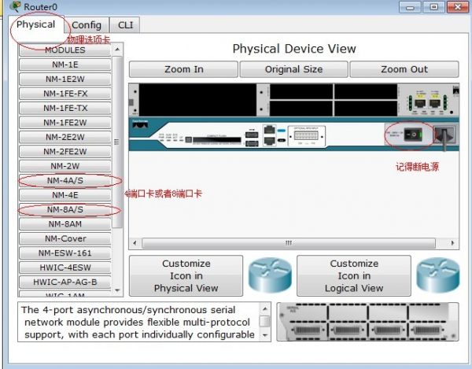Select the NM-8AM module
472x369 pixels.
pyautogui.click(x=65, y=224)
